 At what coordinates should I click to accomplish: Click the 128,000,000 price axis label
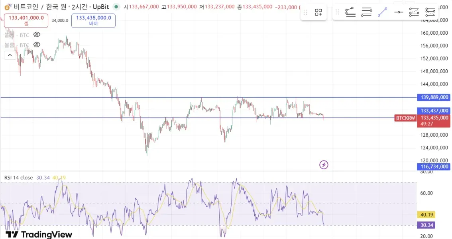[x=434, y=135]
